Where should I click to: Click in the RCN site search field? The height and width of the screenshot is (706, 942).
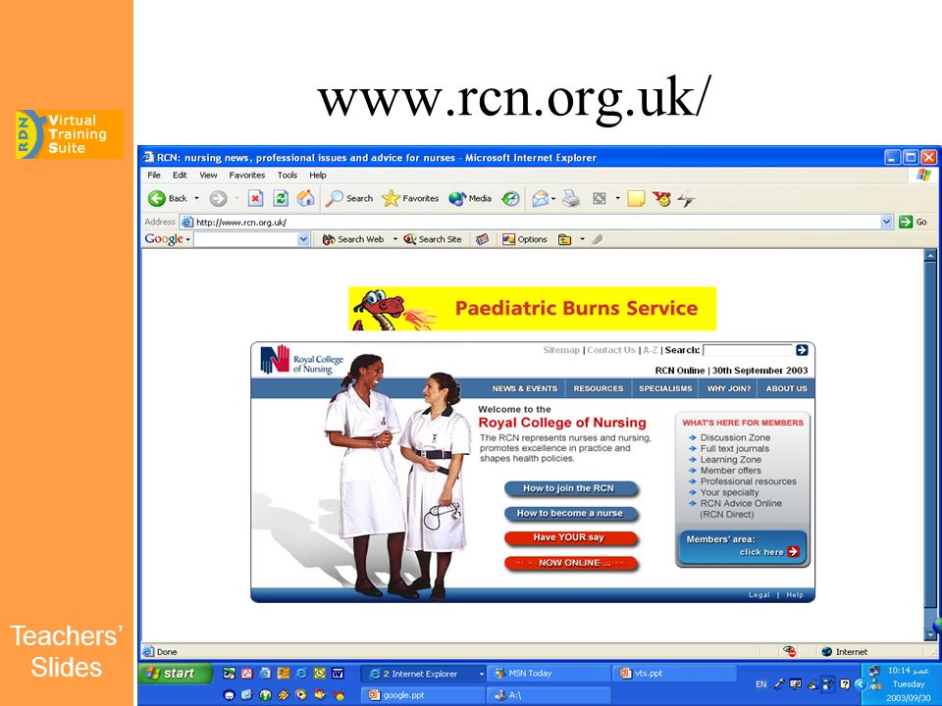point(748,350)
